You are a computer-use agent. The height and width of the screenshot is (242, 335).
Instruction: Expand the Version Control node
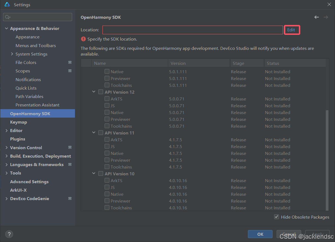(7, 148)
